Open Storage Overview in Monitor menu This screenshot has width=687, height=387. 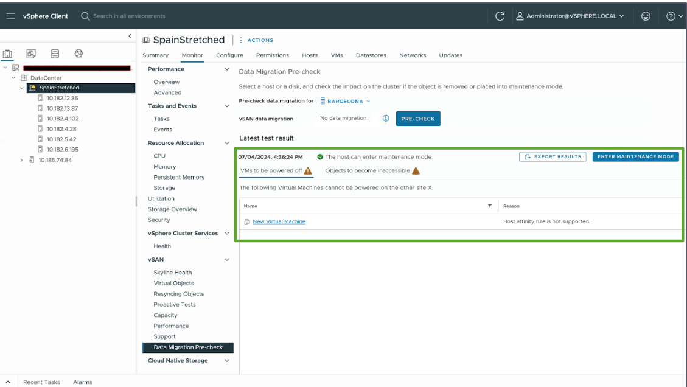172,209
